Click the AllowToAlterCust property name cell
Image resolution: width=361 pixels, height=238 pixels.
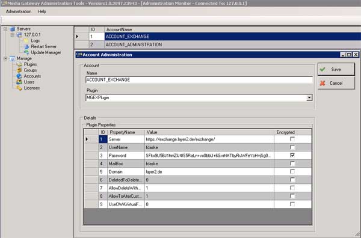coord(126,196)
